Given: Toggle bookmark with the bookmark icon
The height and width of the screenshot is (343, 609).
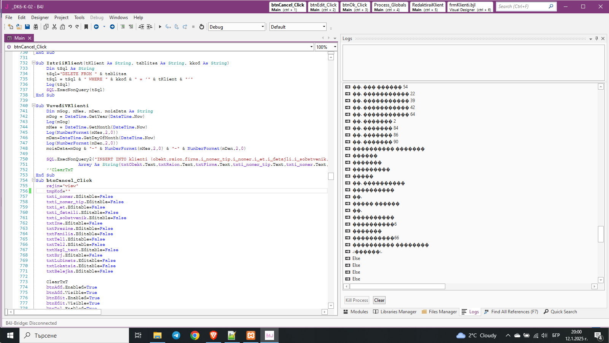Looking at the screenshot, I should (x=86, y=27).
